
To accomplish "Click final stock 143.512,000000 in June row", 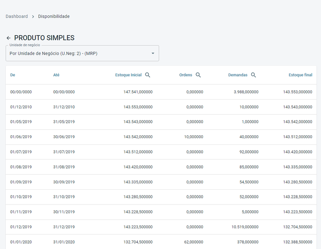I will point(298,137).
